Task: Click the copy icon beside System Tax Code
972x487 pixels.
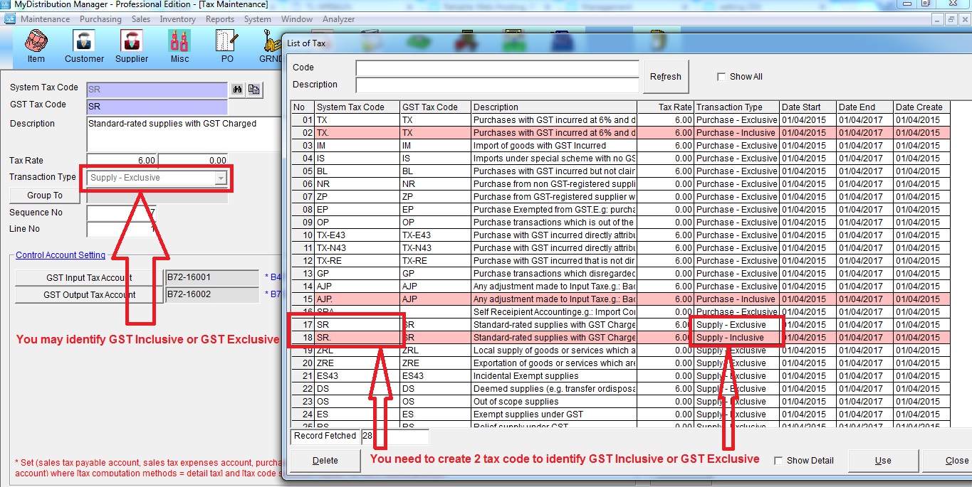Action: pyautogui.click(x=254, y=89)
